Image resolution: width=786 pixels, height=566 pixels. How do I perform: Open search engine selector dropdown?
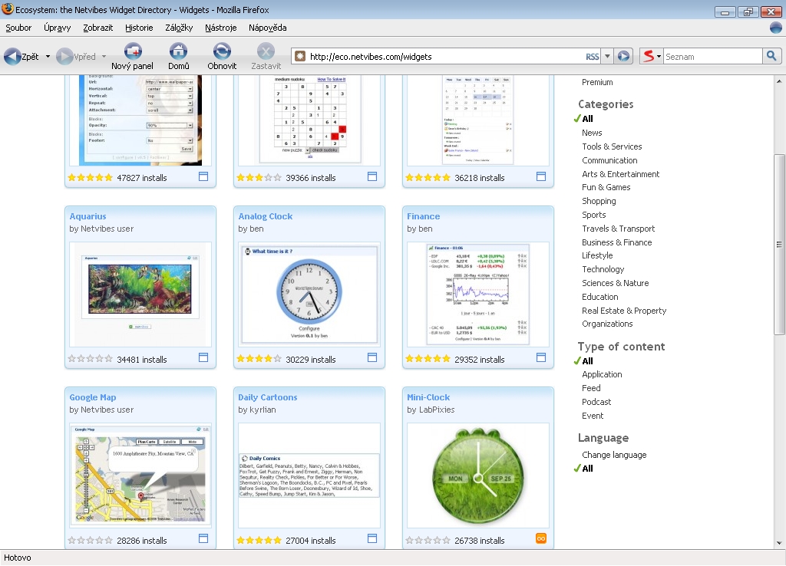(652, 56)
